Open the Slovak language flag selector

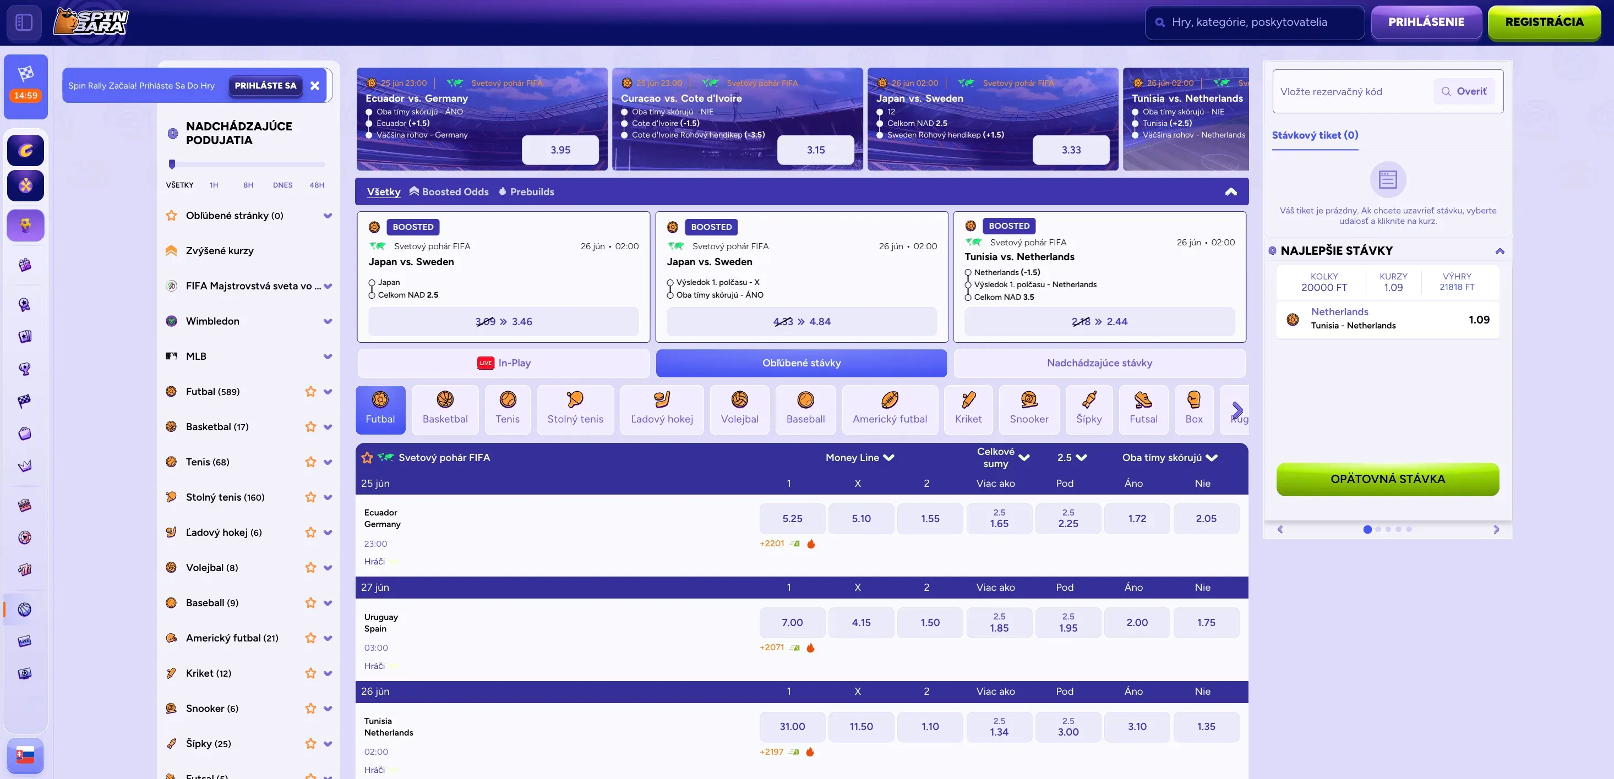click(x=25, y=755)
